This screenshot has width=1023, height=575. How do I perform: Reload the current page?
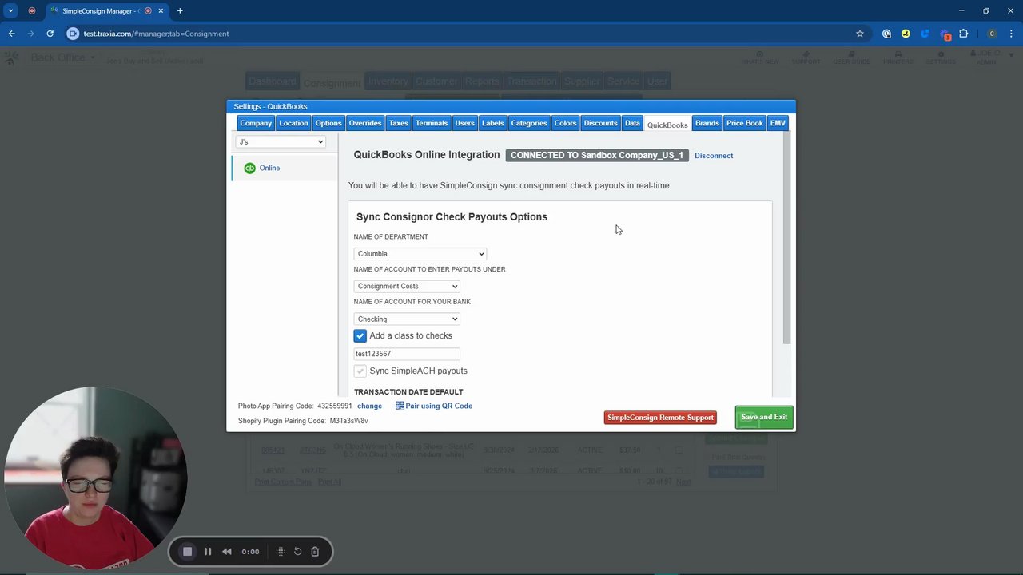tap(50, 34)
